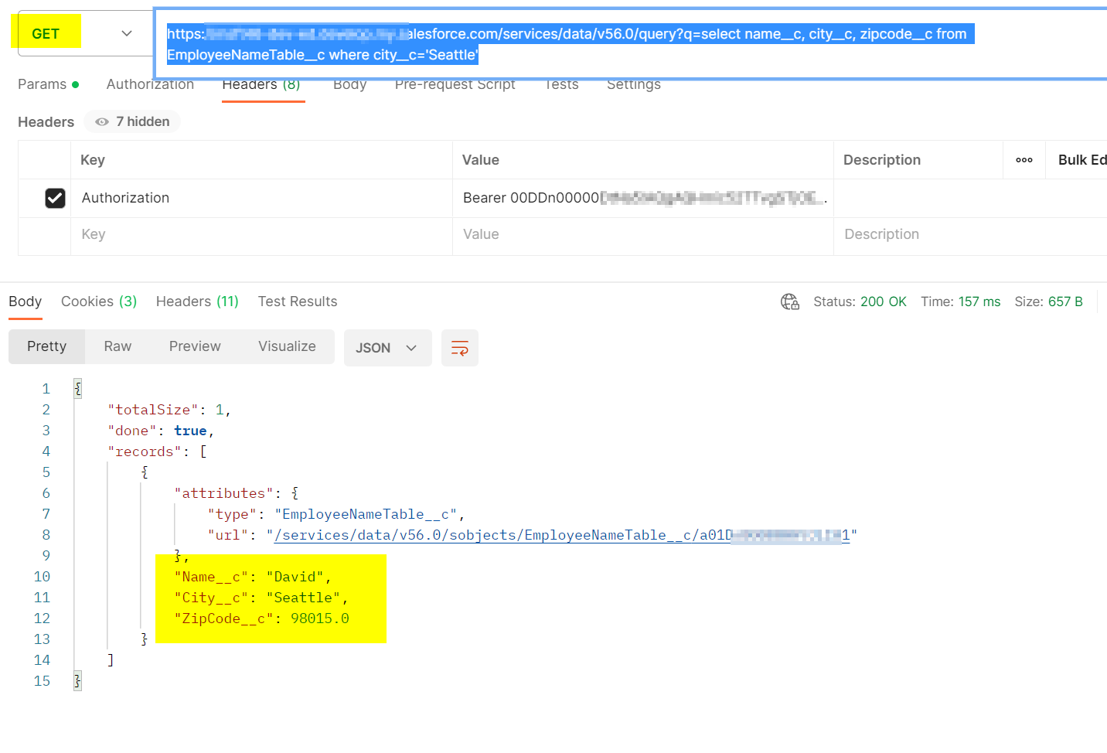Click the "City__c": "Seattle" line
1107x753 pixels.
pos(261,598)
